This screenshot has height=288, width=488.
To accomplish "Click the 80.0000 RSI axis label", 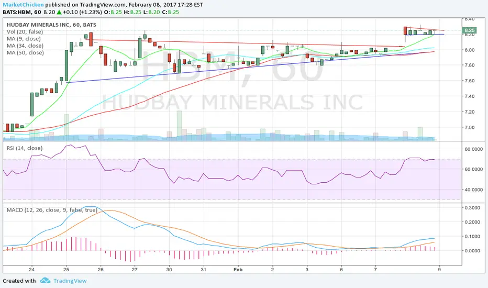I will 474,149.
